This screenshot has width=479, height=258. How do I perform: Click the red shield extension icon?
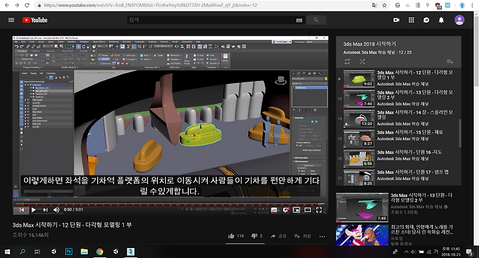(438, 5)
